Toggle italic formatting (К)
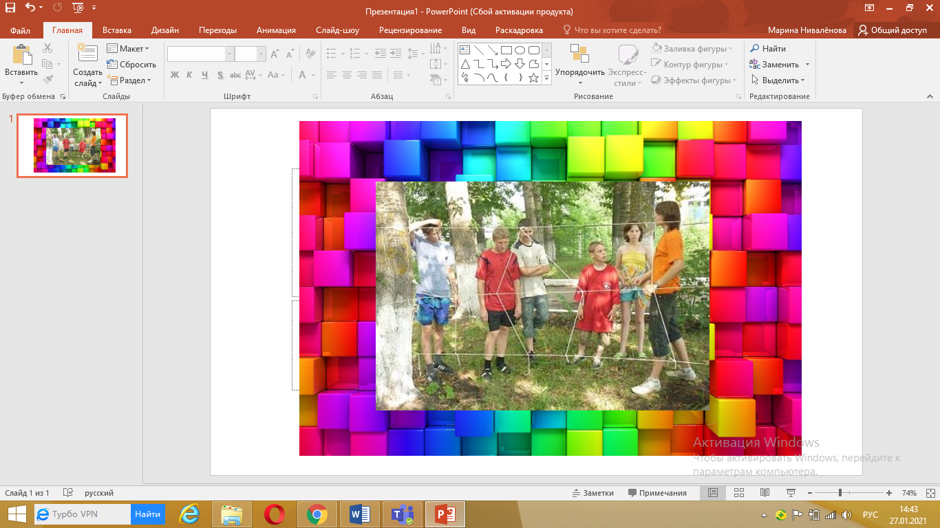 (x=189, y=75)
